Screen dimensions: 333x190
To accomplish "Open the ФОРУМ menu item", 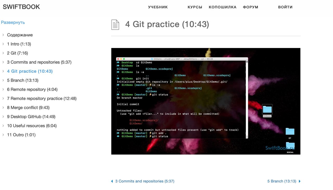I will [x=251, y=7].
